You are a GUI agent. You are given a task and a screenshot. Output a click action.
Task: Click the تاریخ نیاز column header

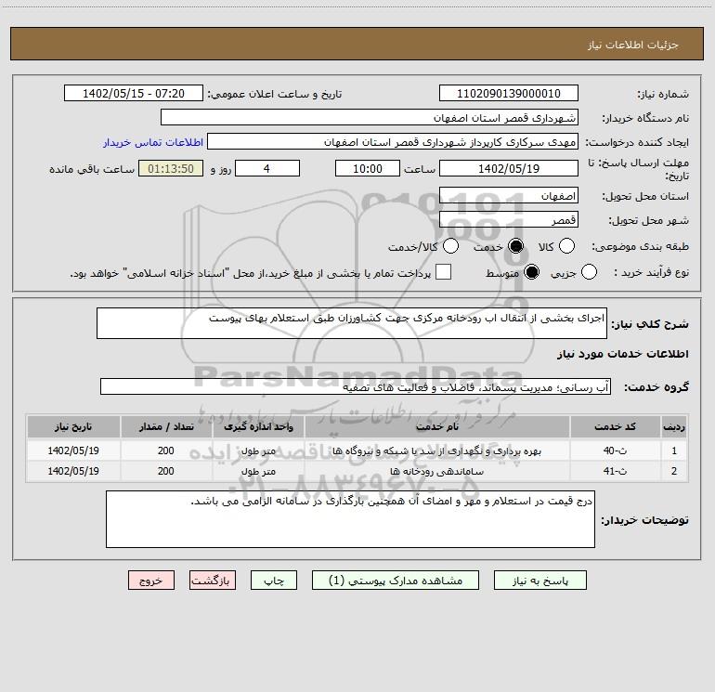tap(73, 426)
